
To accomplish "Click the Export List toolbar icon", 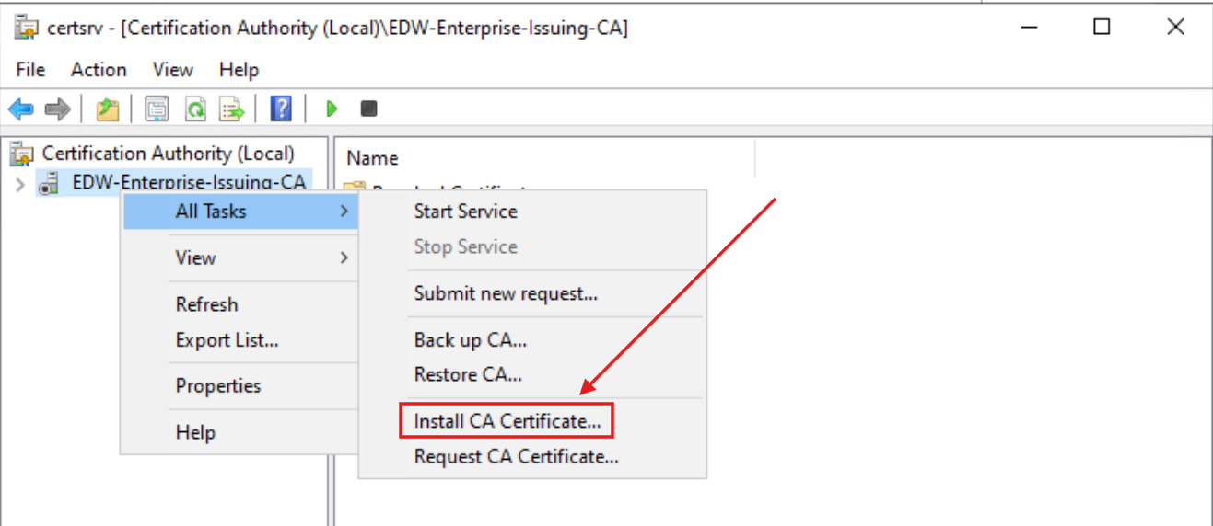I will [232, 109].
